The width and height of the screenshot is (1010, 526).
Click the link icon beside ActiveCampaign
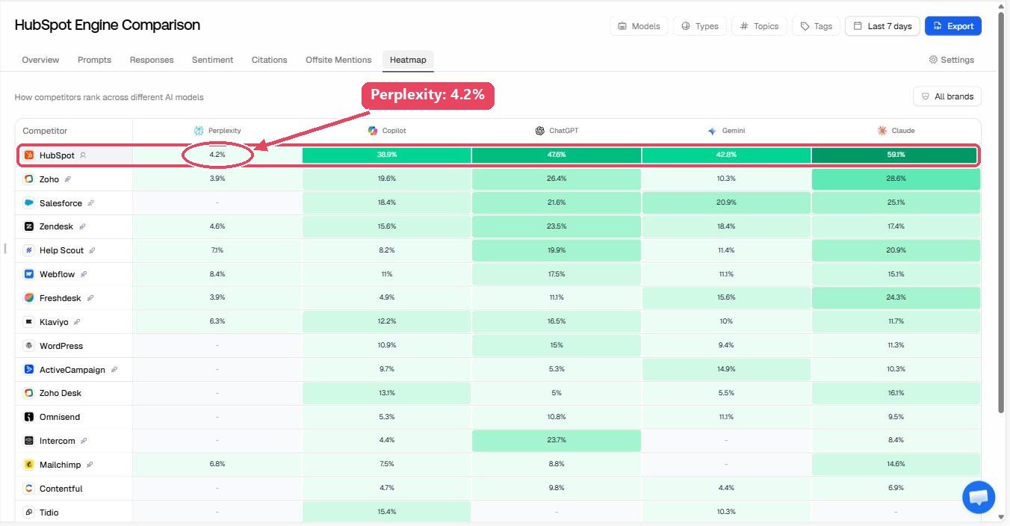[x=114, y=369]
